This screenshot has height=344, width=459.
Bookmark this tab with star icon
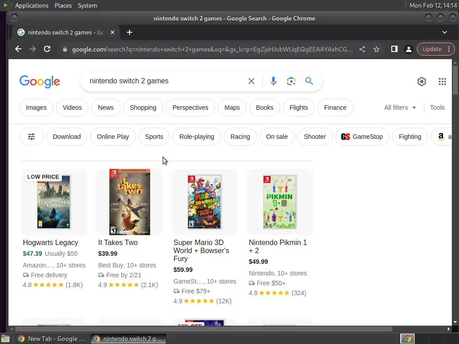point(377,49)
